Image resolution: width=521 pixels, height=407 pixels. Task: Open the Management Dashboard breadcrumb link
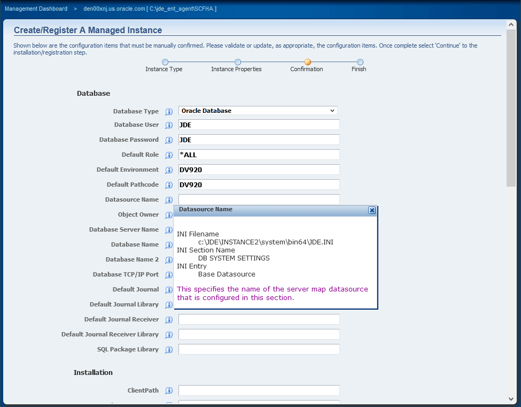36,9
